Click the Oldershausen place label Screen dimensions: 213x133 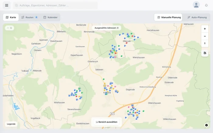[154, 103]
